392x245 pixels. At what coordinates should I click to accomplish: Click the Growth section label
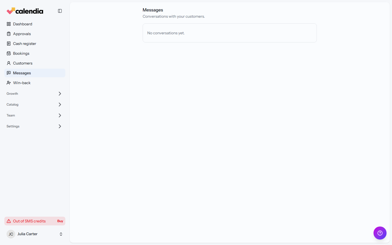coord(12,94)
